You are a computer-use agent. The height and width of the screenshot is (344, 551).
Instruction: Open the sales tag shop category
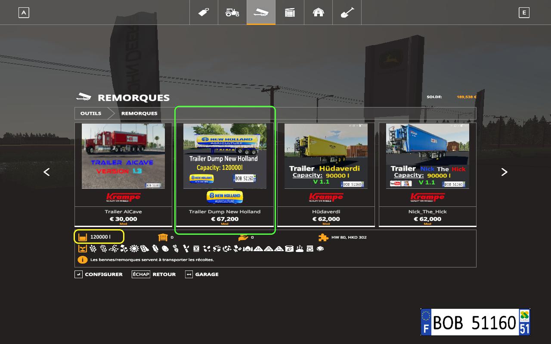click(204, 12)
